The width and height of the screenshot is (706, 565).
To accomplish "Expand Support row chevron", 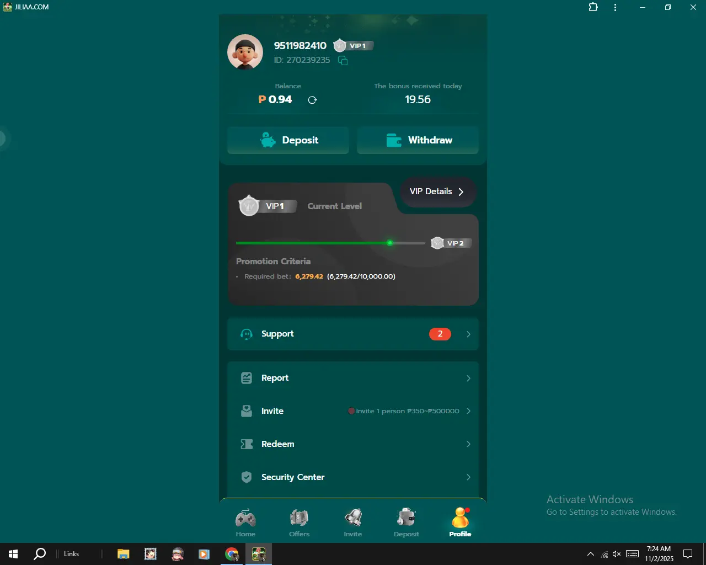I will click(x=468, y=334).
